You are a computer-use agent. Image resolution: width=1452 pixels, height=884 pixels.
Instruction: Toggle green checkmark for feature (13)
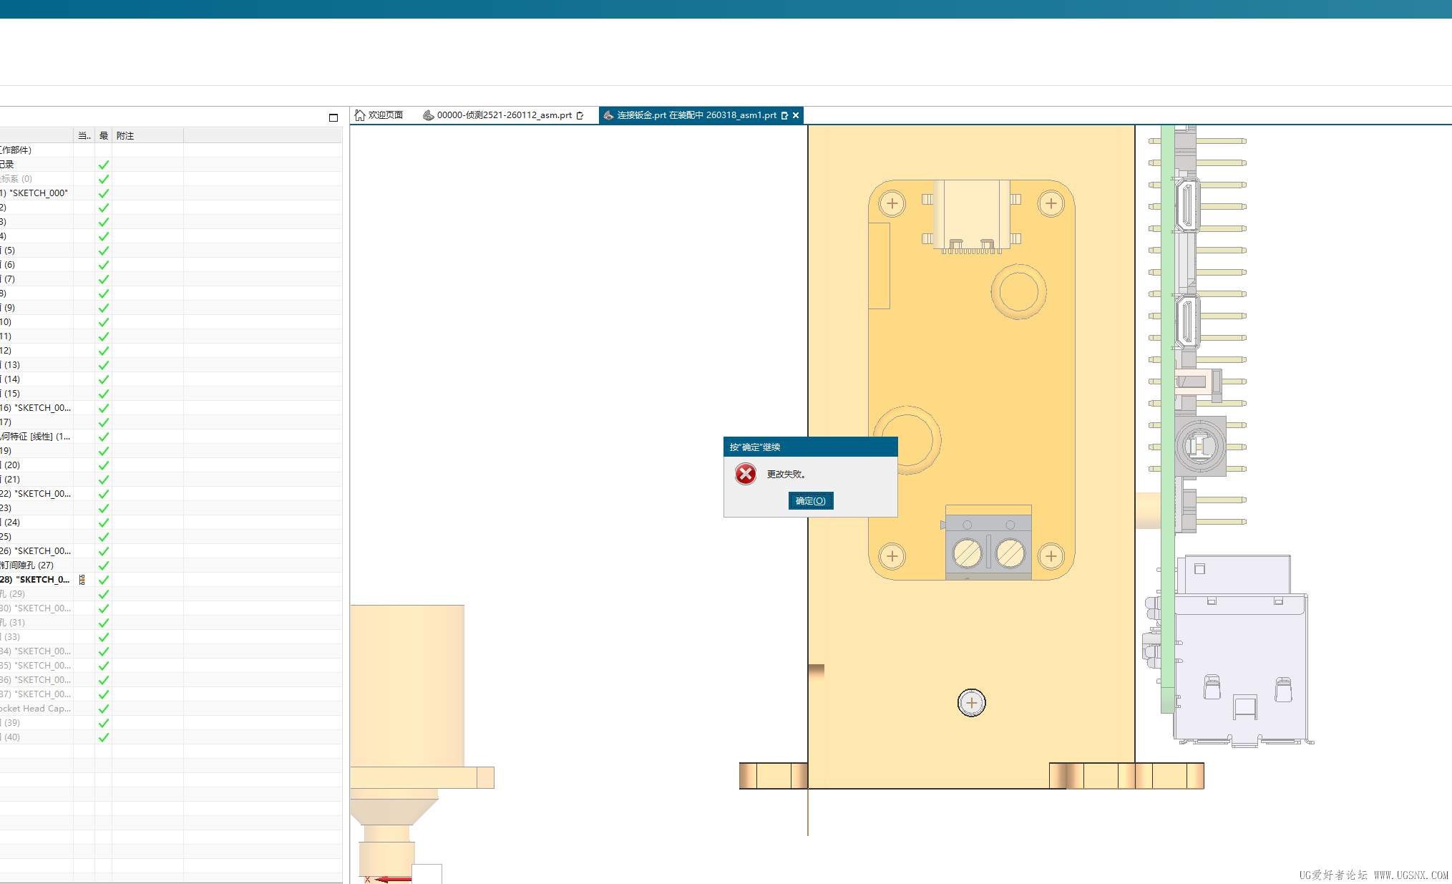[104, 365]
